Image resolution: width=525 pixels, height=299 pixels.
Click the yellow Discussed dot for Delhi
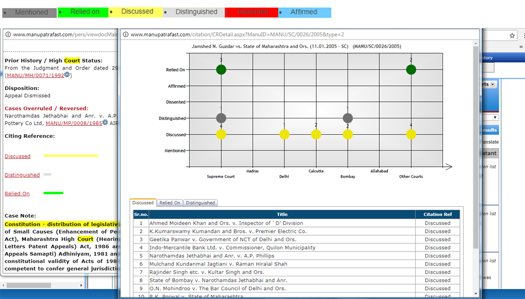pos(284,134)
